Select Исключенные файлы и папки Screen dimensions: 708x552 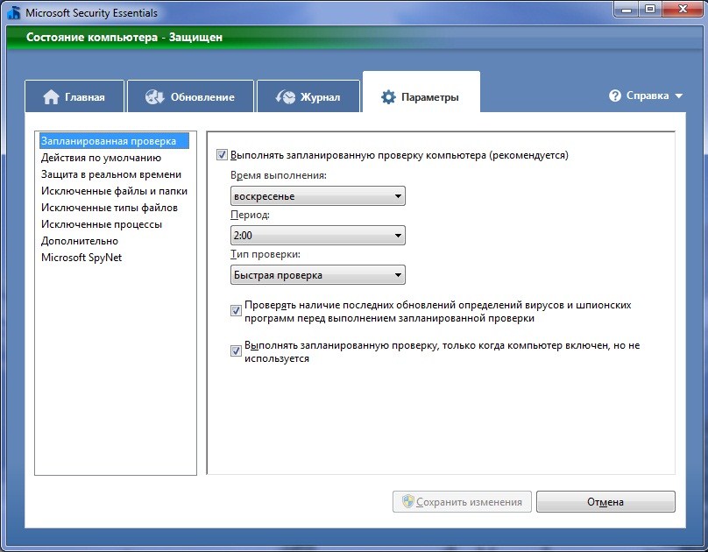click(114, 191)
